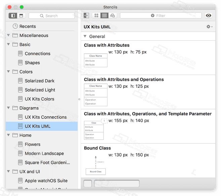Click the Home folder icon
Screen dimensions: 221x196
[15, 135]
